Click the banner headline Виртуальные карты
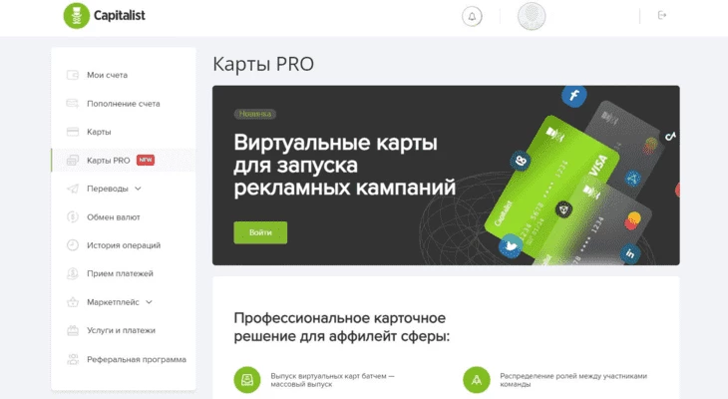Viewport: 728px width, 399px height. 336,143
